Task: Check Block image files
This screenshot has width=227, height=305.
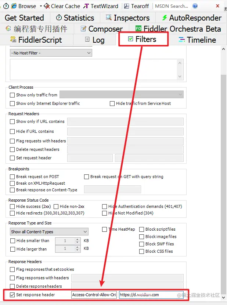Action: click(x=141, y=237)
